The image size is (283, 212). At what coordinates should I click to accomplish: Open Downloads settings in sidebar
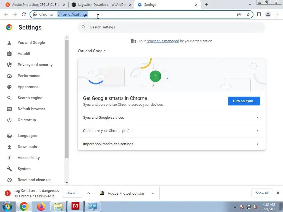(27, 147)
